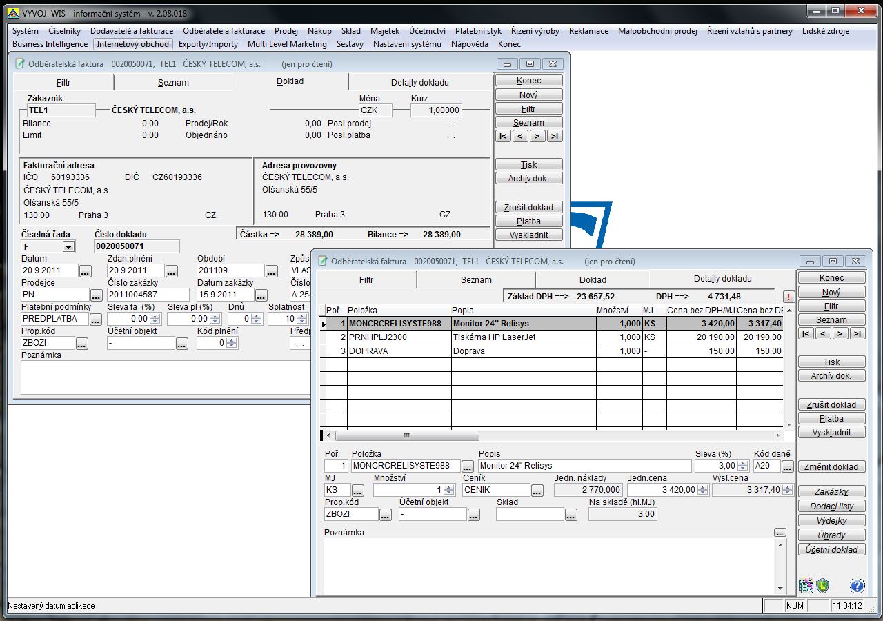The image size is (883, 621).
Task: Jump to first record in back invoice window
Action: (x=504, y=137)
